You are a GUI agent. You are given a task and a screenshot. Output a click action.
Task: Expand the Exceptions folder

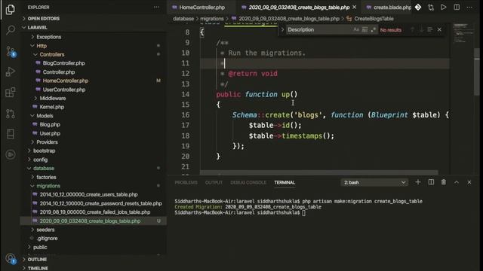(x=48, y=37)
